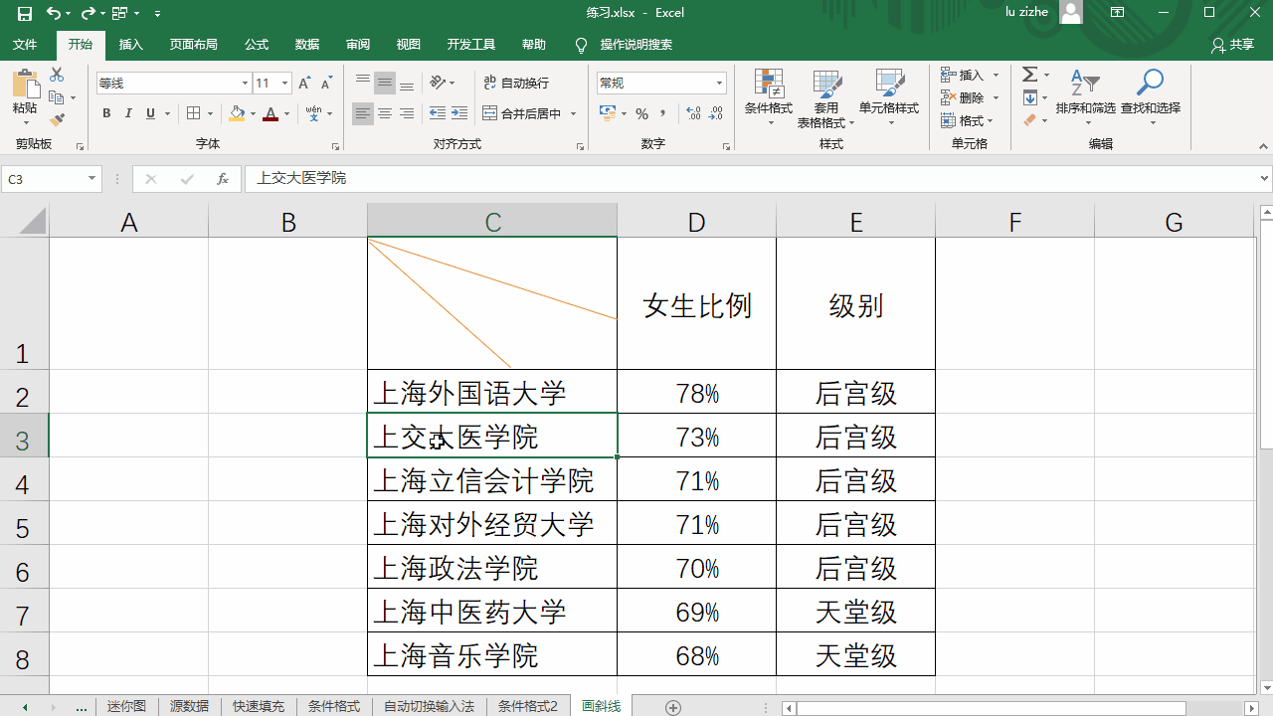Toggle Wrap Text (自动换行)
Image resolution: width=1273 pixels, height=716 pixels.
516,83
